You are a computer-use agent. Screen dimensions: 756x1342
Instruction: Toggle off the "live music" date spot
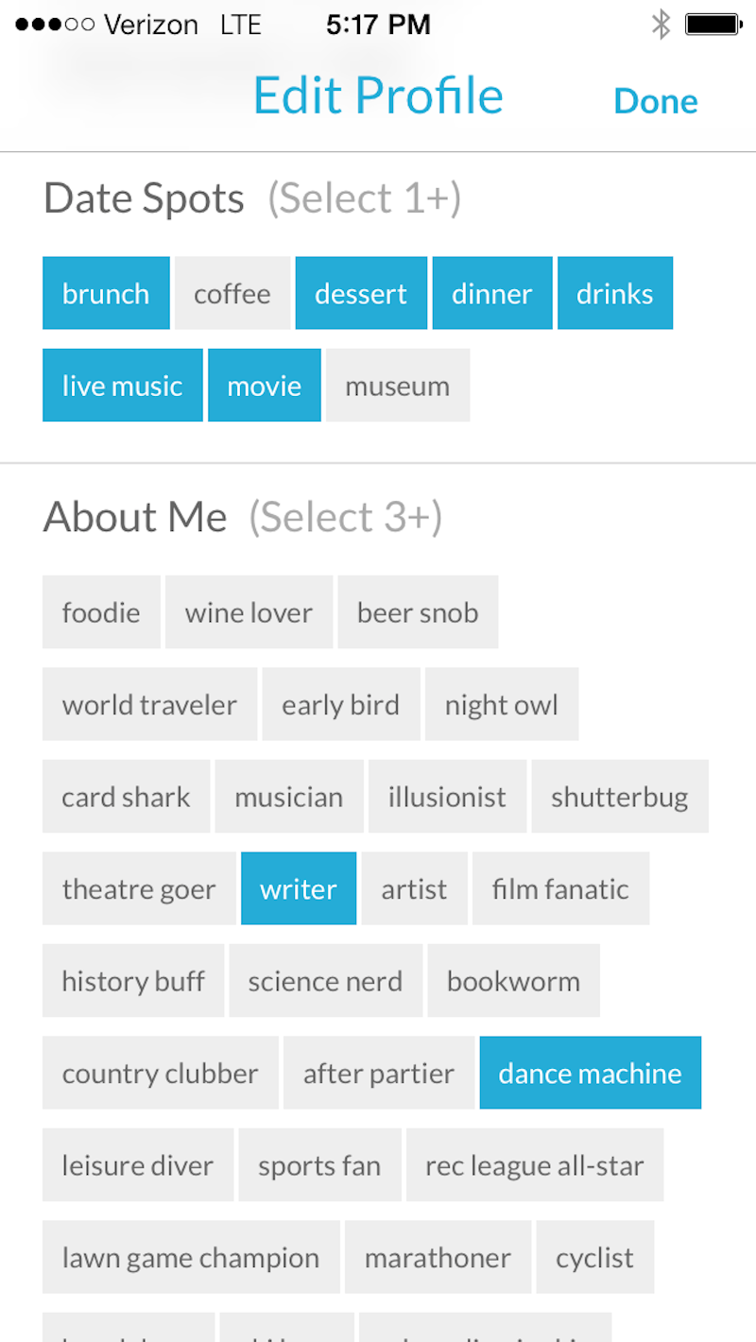122,385
